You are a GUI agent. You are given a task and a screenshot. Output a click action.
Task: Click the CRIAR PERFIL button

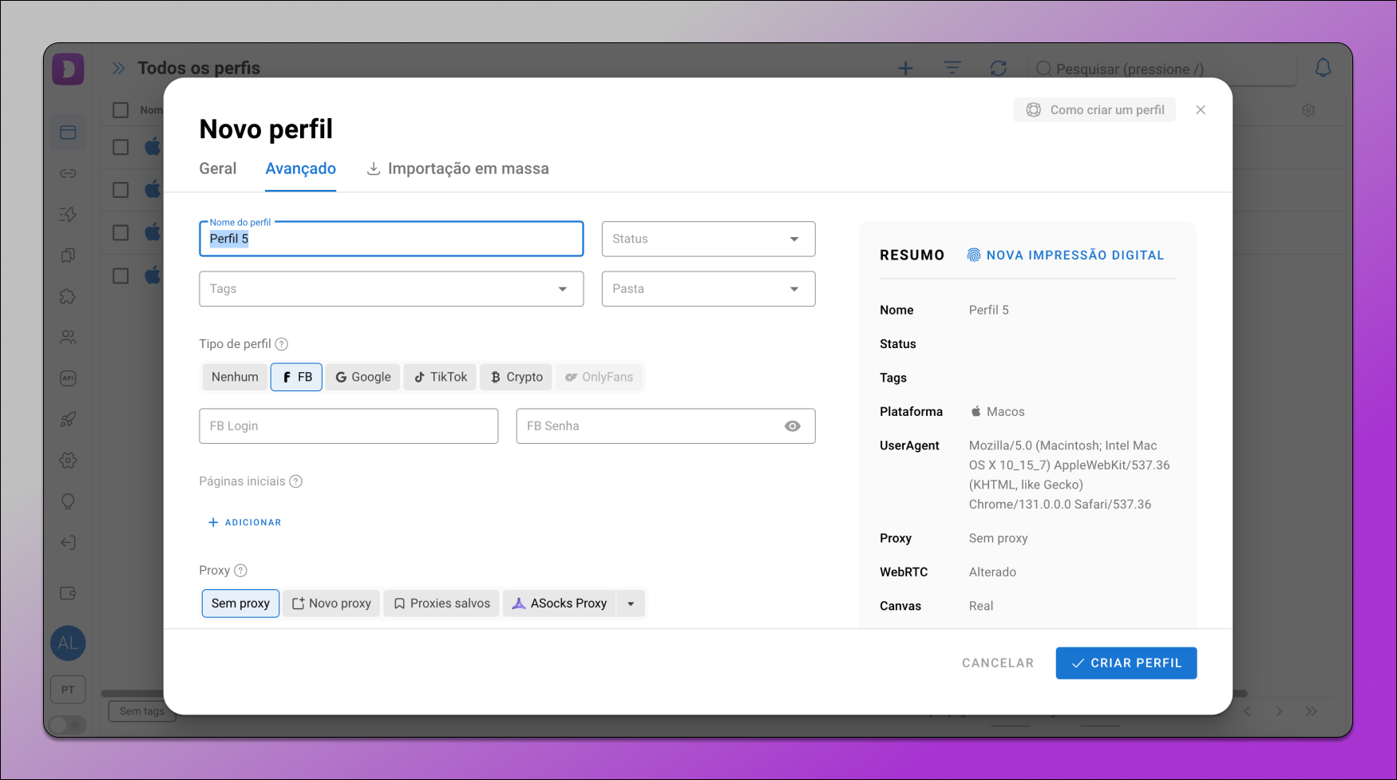tap(1126, 663)
